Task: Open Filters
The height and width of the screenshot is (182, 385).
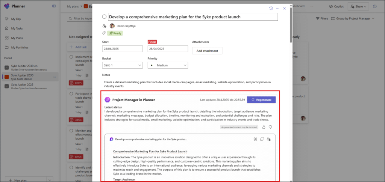Action: (x=322, y=19)
